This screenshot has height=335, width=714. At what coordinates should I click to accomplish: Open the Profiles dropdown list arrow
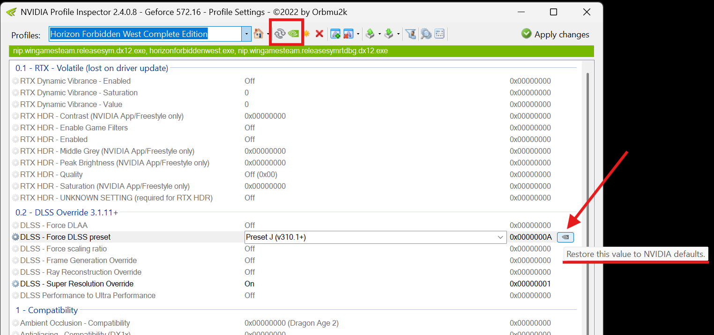tap(246, 34)
